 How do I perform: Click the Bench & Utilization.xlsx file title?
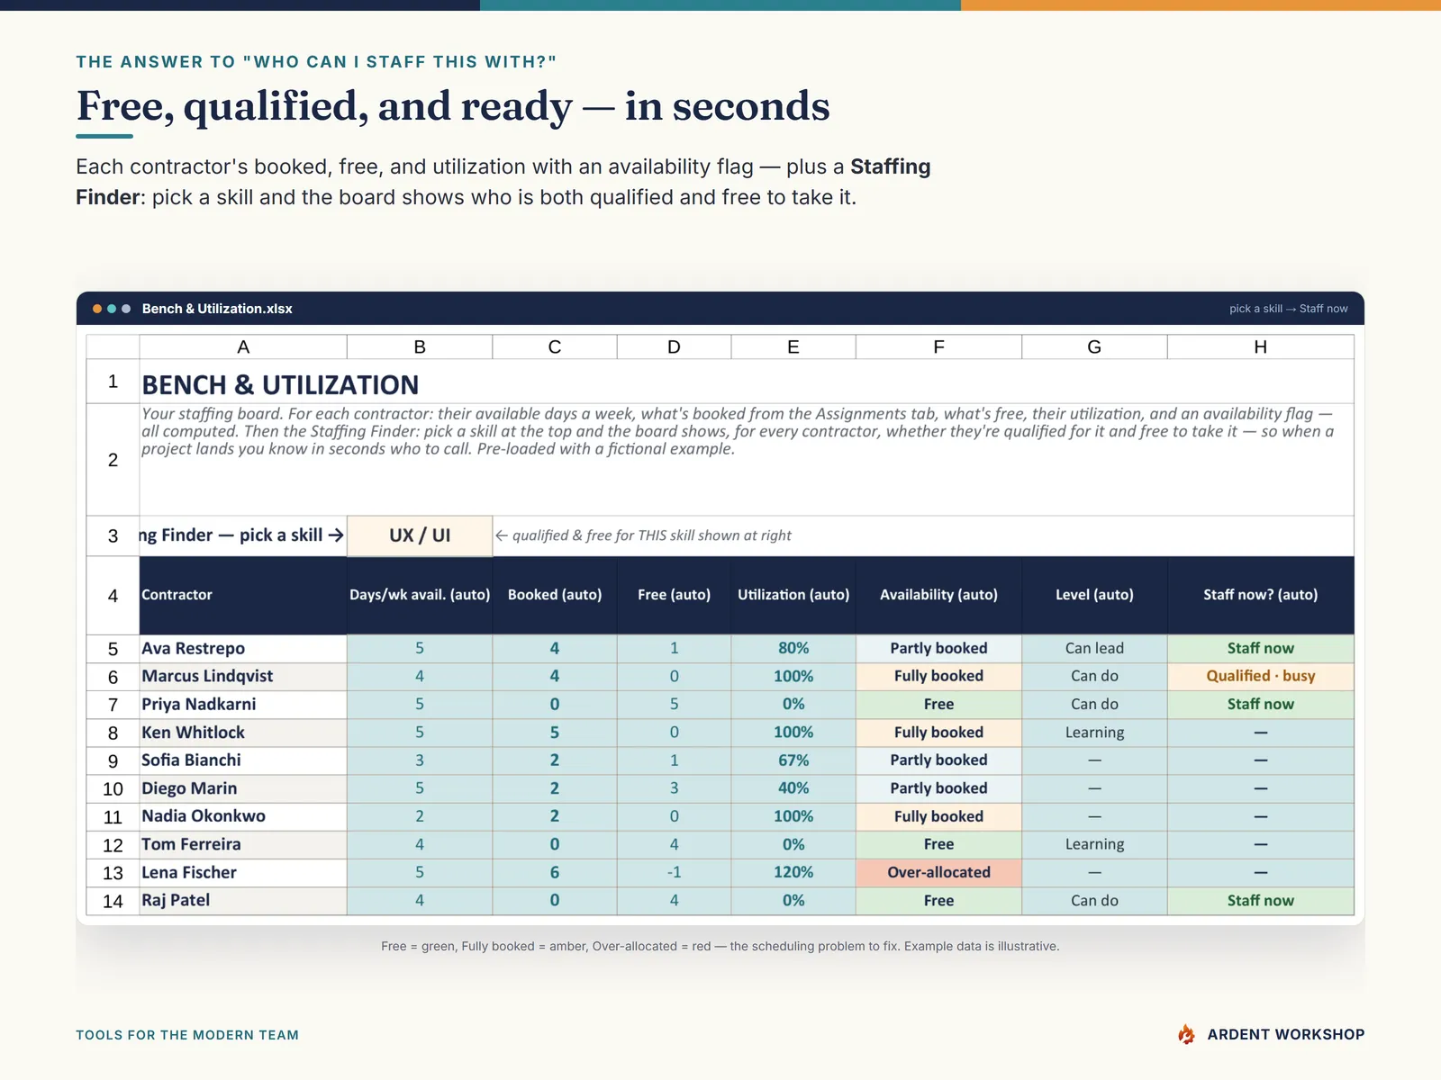point(217,309)
